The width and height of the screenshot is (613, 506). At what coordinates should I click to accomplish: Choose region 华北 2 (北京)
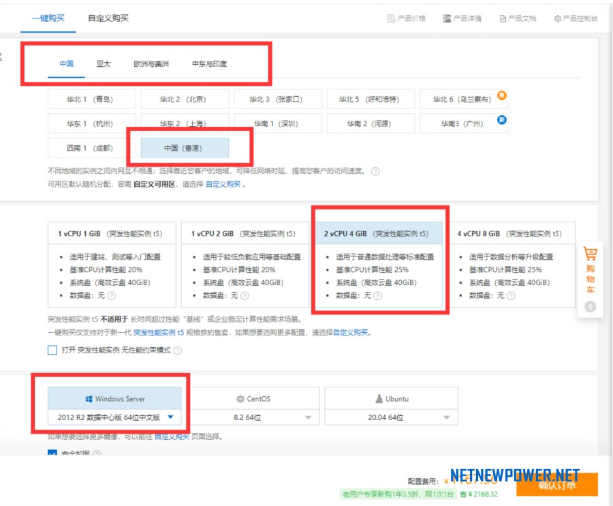185,99
